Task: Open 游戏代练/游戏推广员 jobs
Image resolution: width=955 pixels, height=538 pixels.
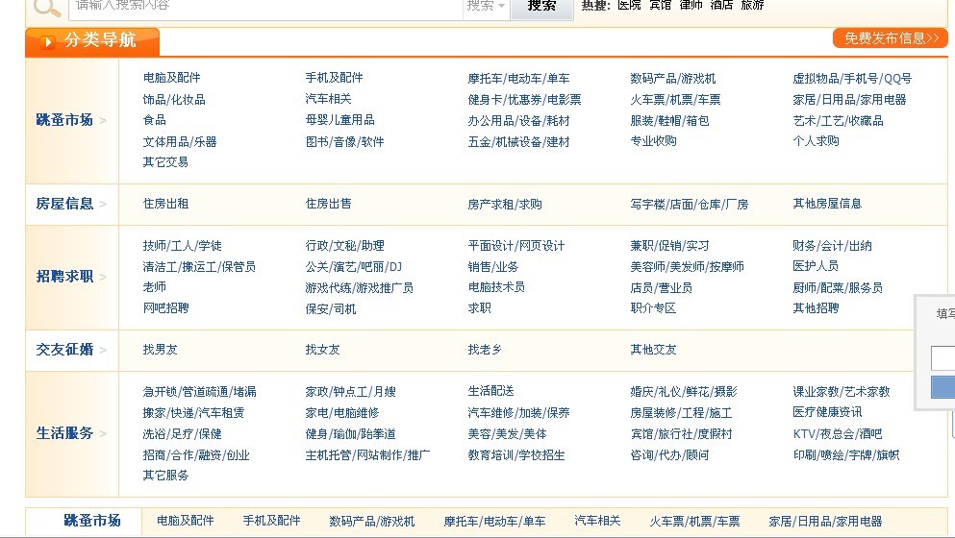Action: click(x=360, y=287)
